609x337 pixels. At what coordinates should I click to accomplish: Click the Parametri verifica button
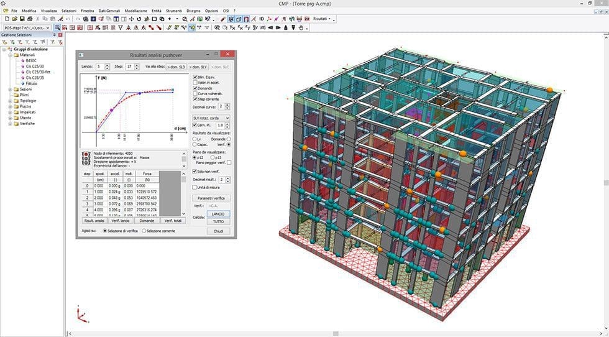point(211,198)
